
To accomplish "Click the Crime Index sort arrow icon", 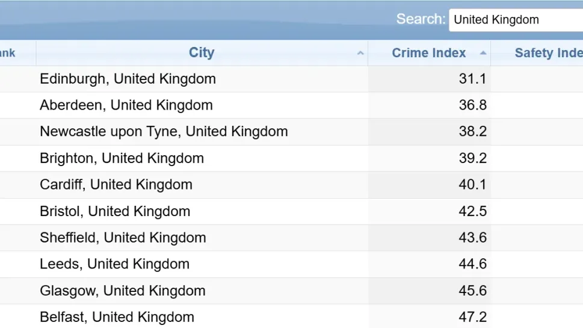I will 483,54.
